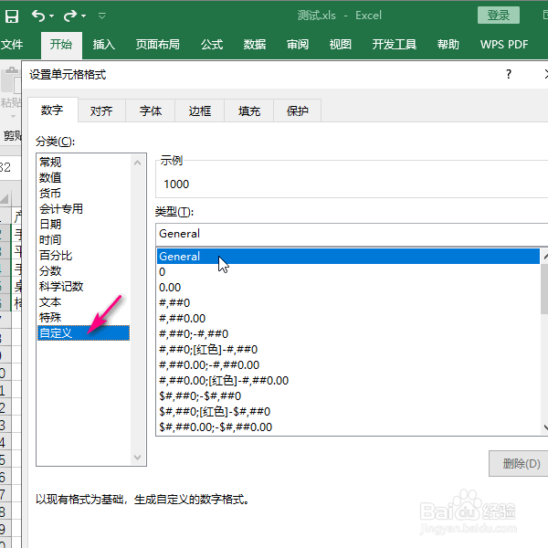
Task: Select 分数 in category list
Action: click(83, 271)
